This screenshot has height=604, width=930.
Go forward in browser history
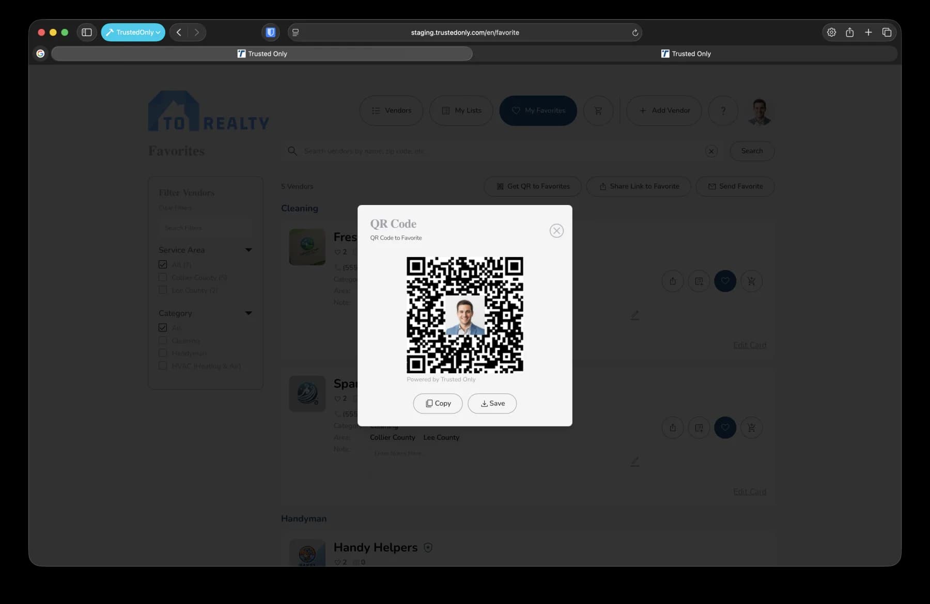(x=197, y=32)
